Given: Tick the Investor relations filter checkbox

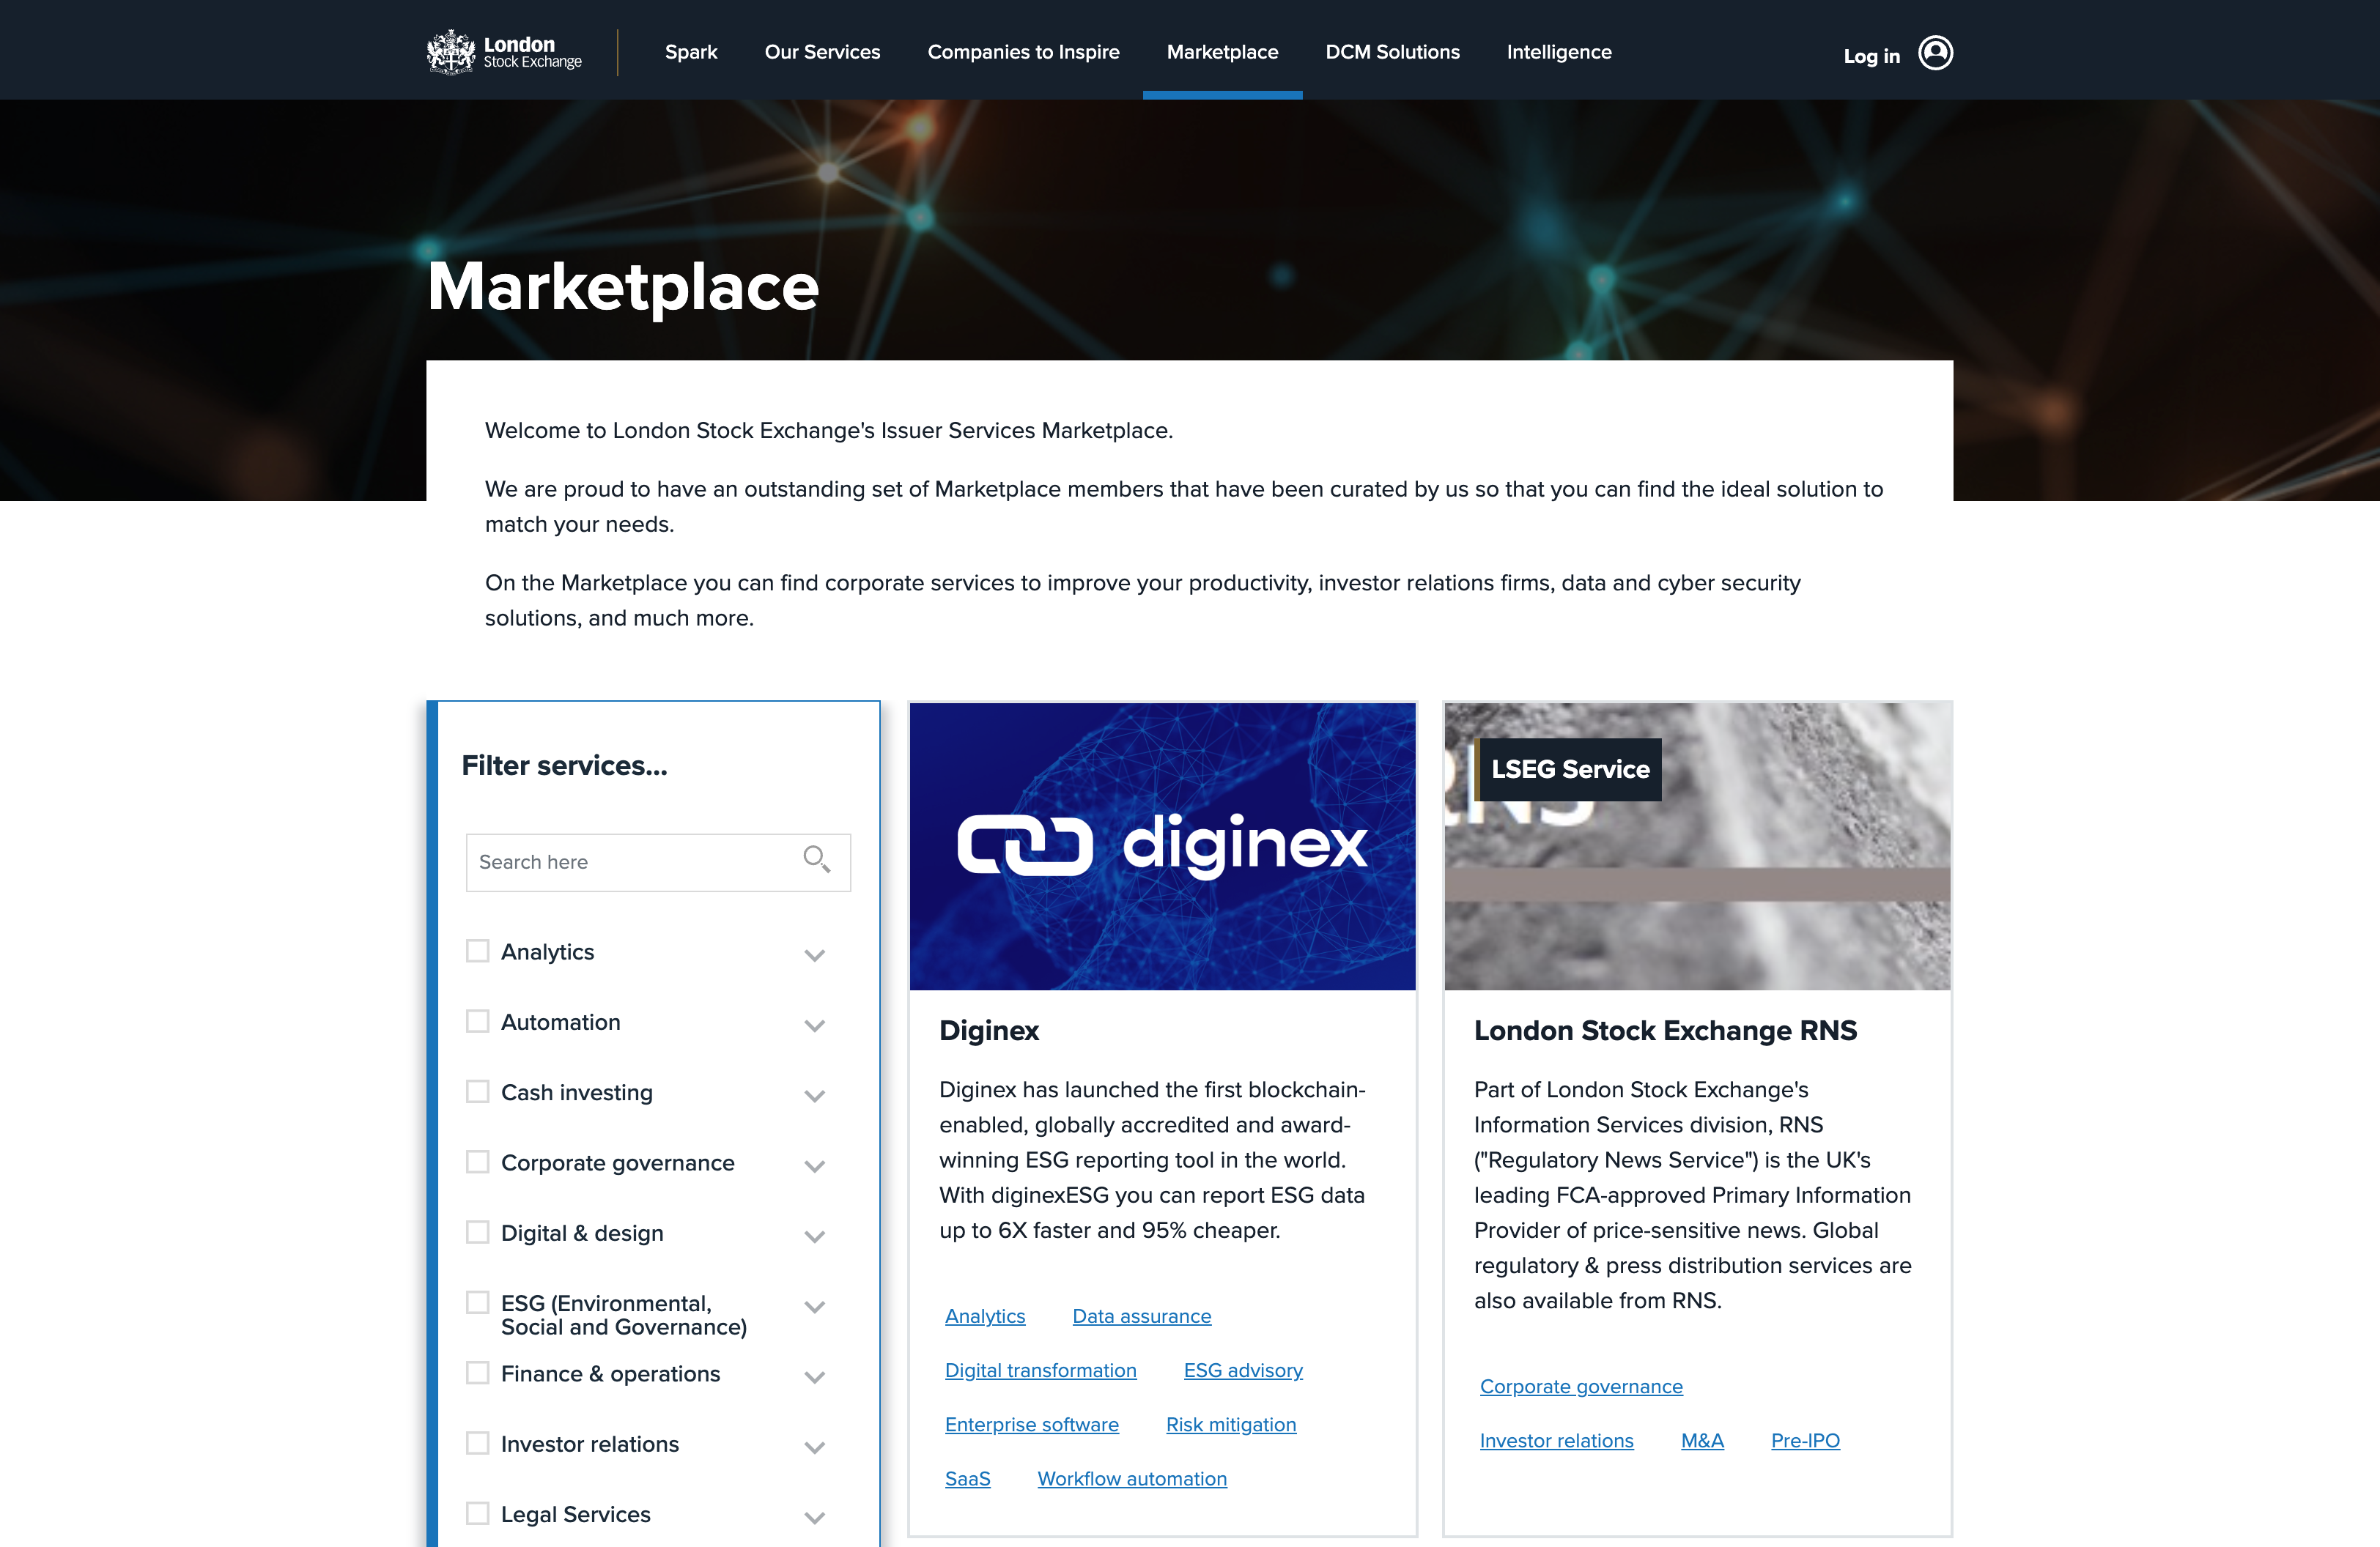Looking at the screenshot, I should click(x=478, y=1442).
